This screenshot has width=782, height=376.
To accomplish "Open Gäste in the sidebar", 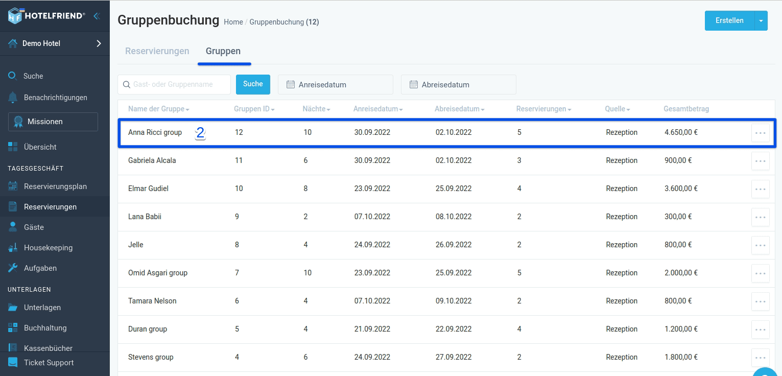I will [34, 227].
